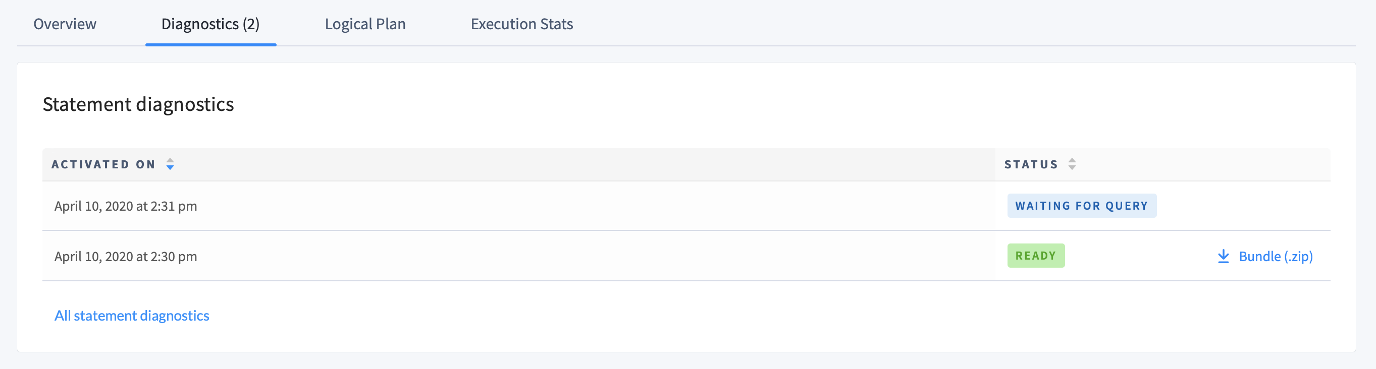Select the downward sort caret on ACTIVATED ON

[170, 168]
